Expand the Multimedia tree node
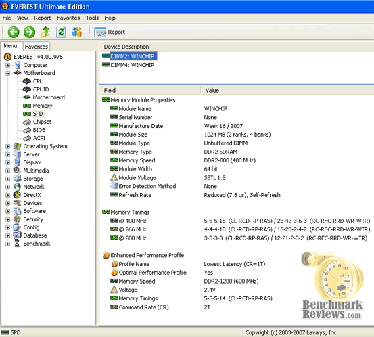 click(x=7, y=171)
